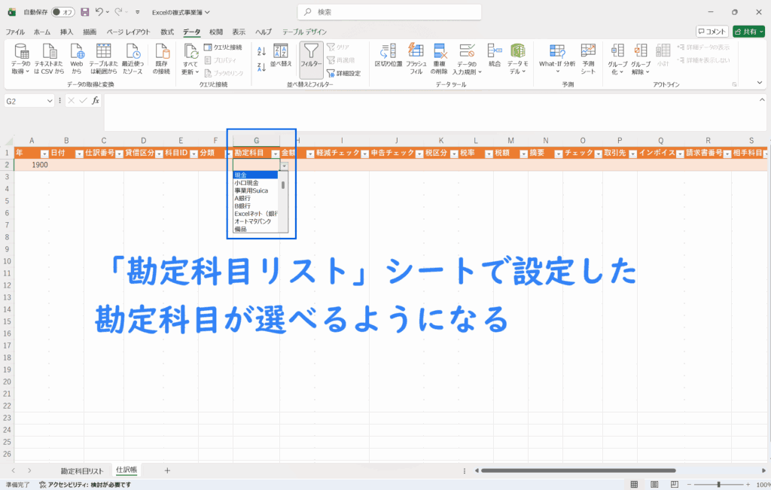Viewport: 771px width, 490px height.
Task: Click the 検索 search box in the title bar
Action: tap(384, 12)
